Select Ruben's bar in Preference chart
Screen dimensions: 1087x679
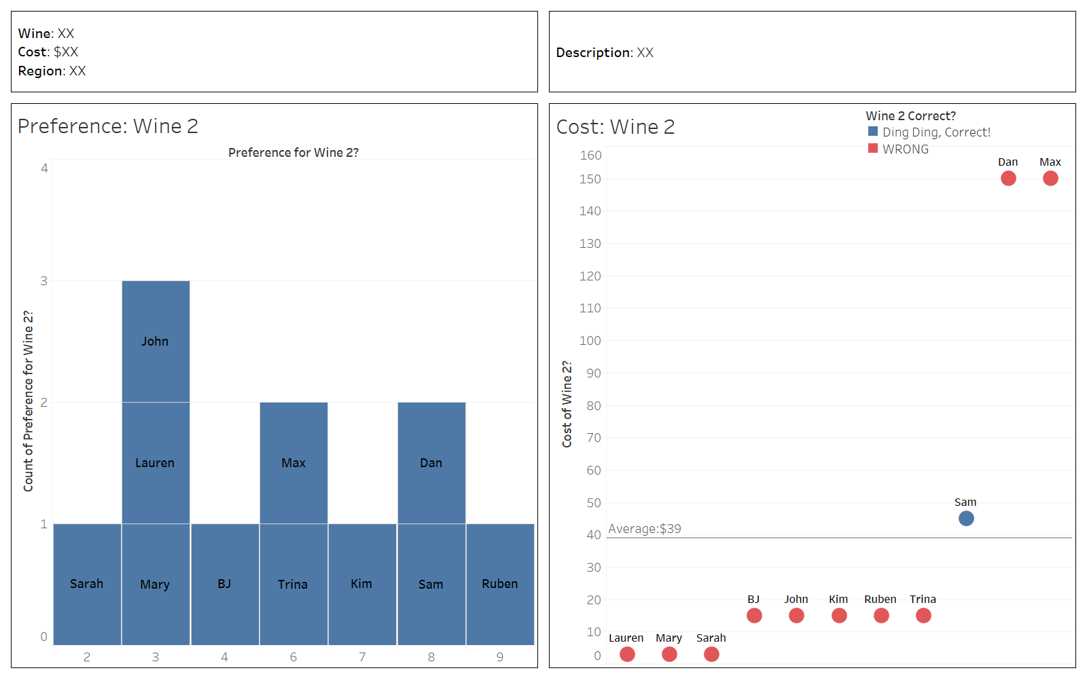500,584
